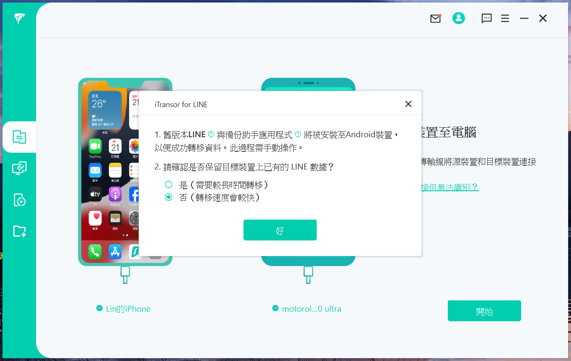The image size is (571, 361).
Task: Open the hamburger menu
Action: pos(505,18)
